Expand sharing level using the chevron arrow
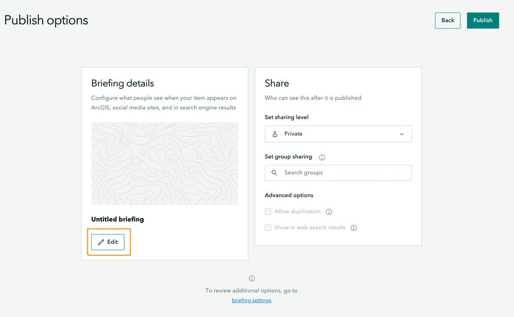 pos(402,134)
